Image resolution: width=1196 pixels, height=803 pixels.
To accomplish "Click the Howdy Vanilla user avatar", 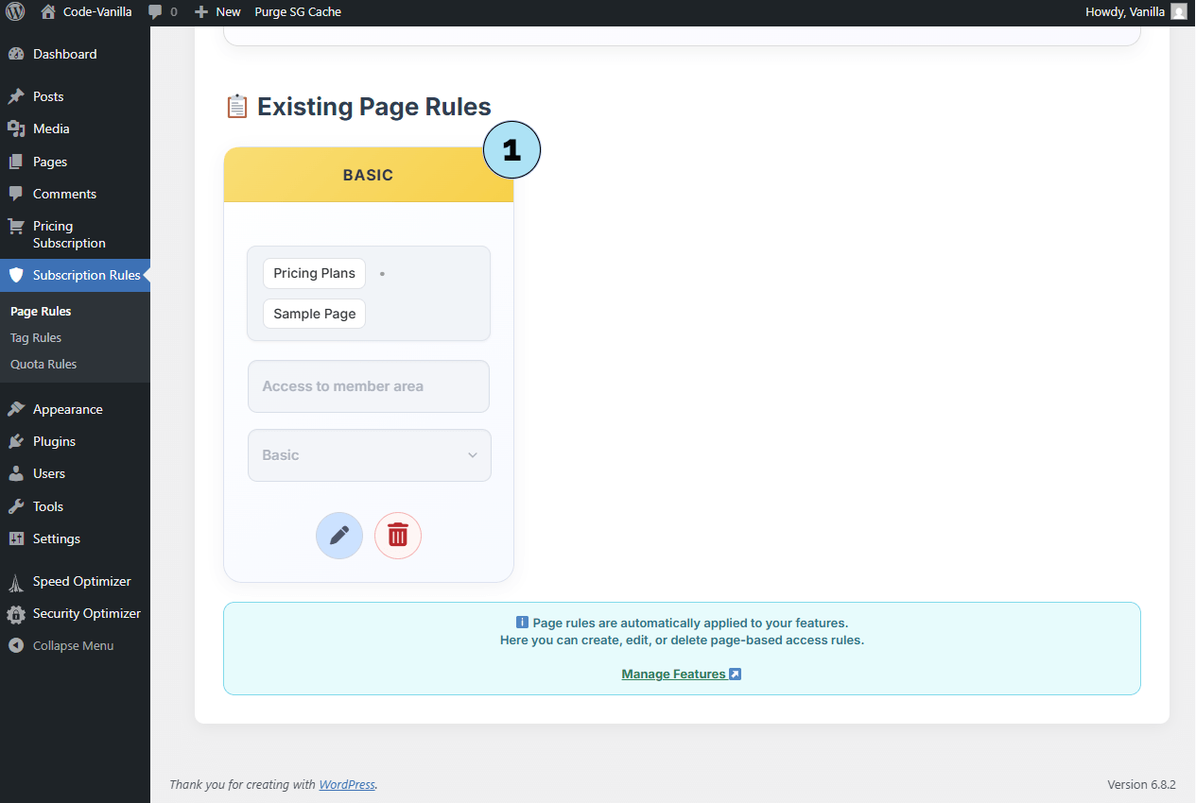I will 1178,11.
